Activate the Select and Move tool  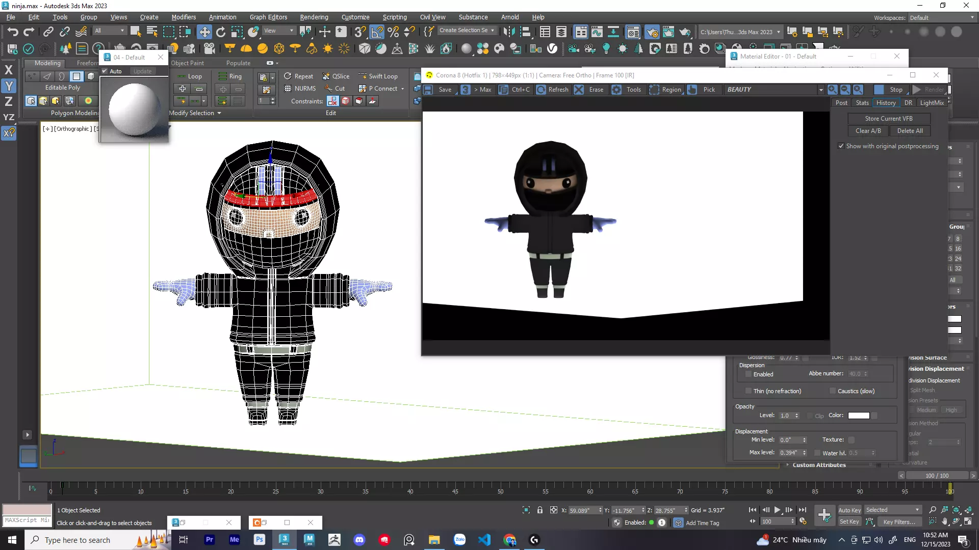(204, 32)
